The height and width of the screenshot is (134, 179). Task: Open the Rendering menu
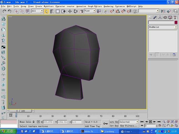pyautogui.click(x=108, y=6)
